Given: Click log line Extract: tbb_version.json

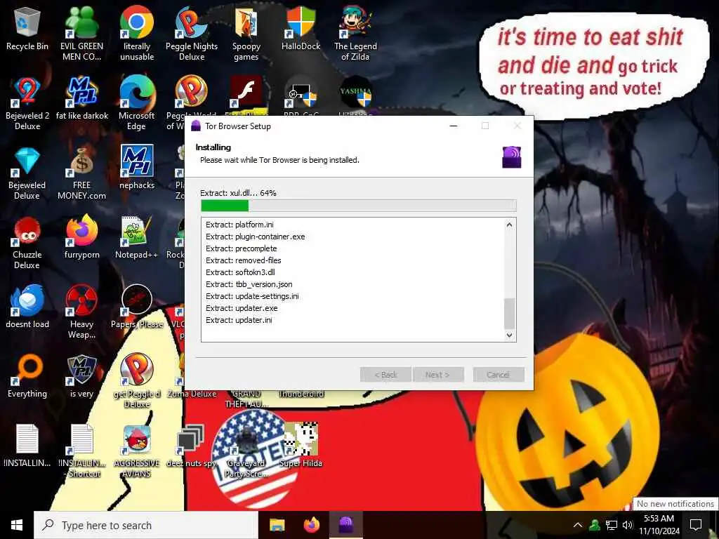Looking at the screenshot, I should (x=249, y=284).
